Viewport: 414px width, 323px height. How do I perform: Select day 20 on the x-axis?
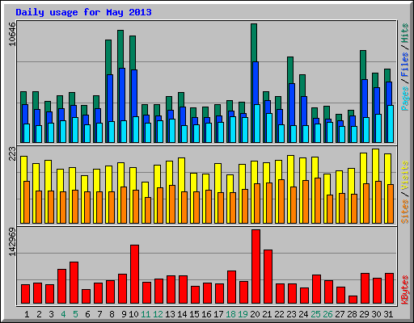coord(255,314)
